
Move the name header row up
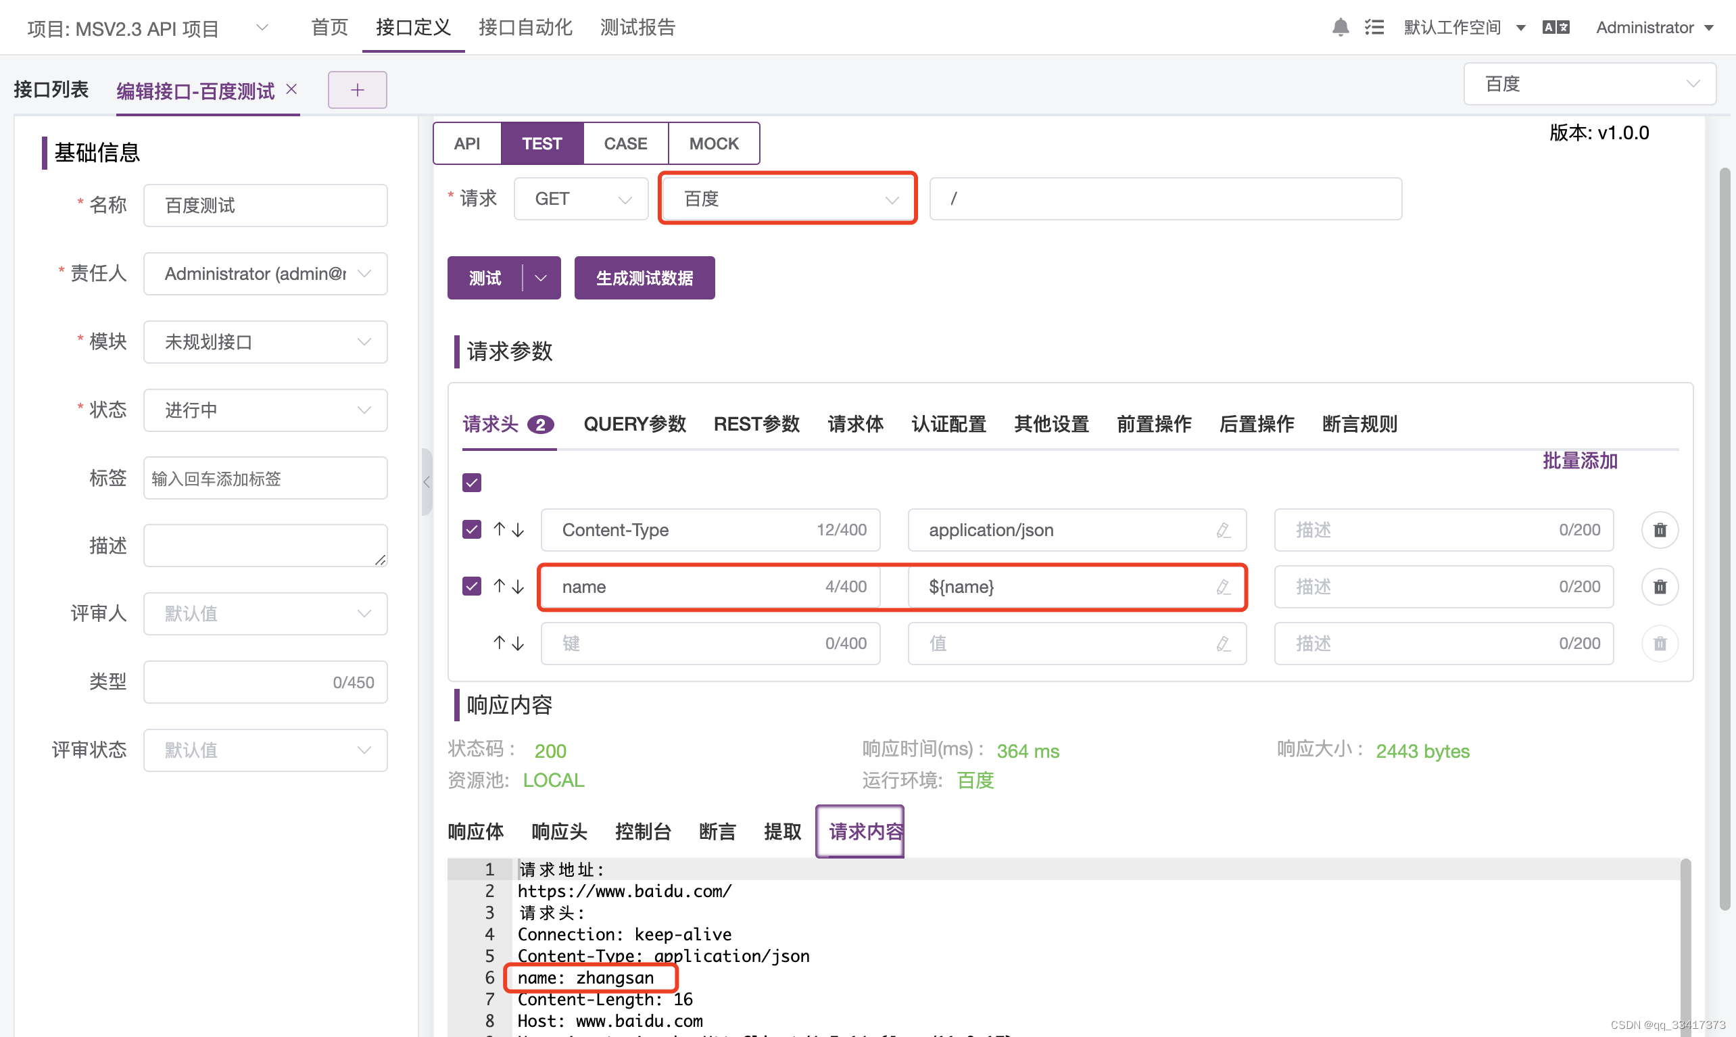(x=499, y=585)
